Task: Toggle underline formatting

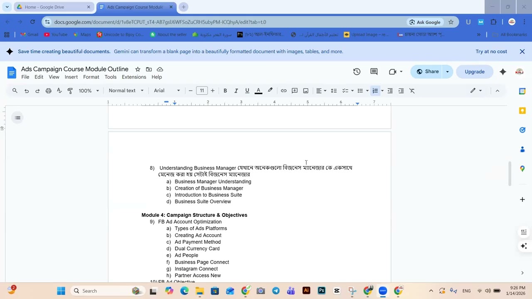Action: coord(247,91)
